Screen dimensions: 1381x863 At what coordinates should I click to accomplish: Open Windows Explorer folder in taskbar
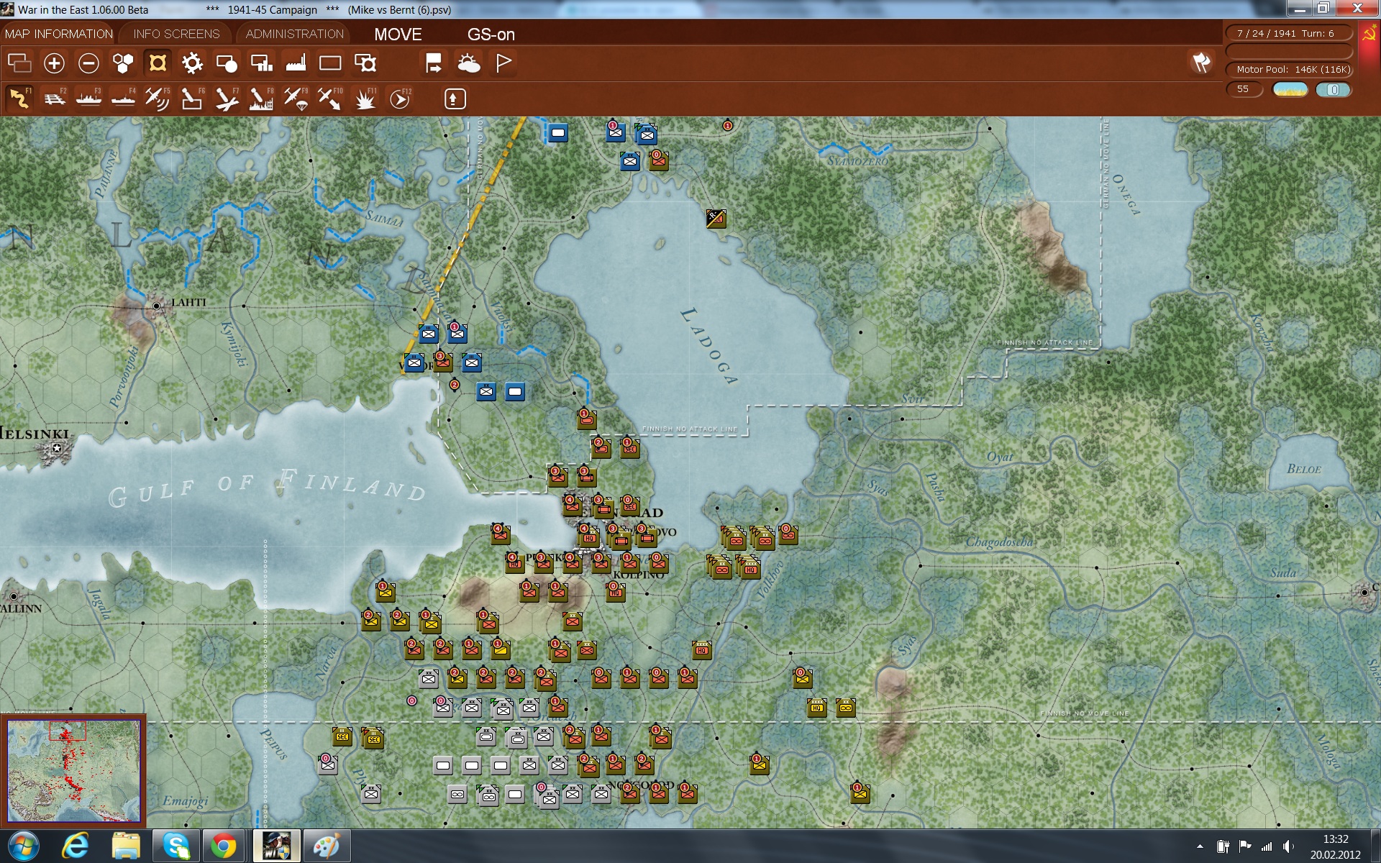coord(126,846)
